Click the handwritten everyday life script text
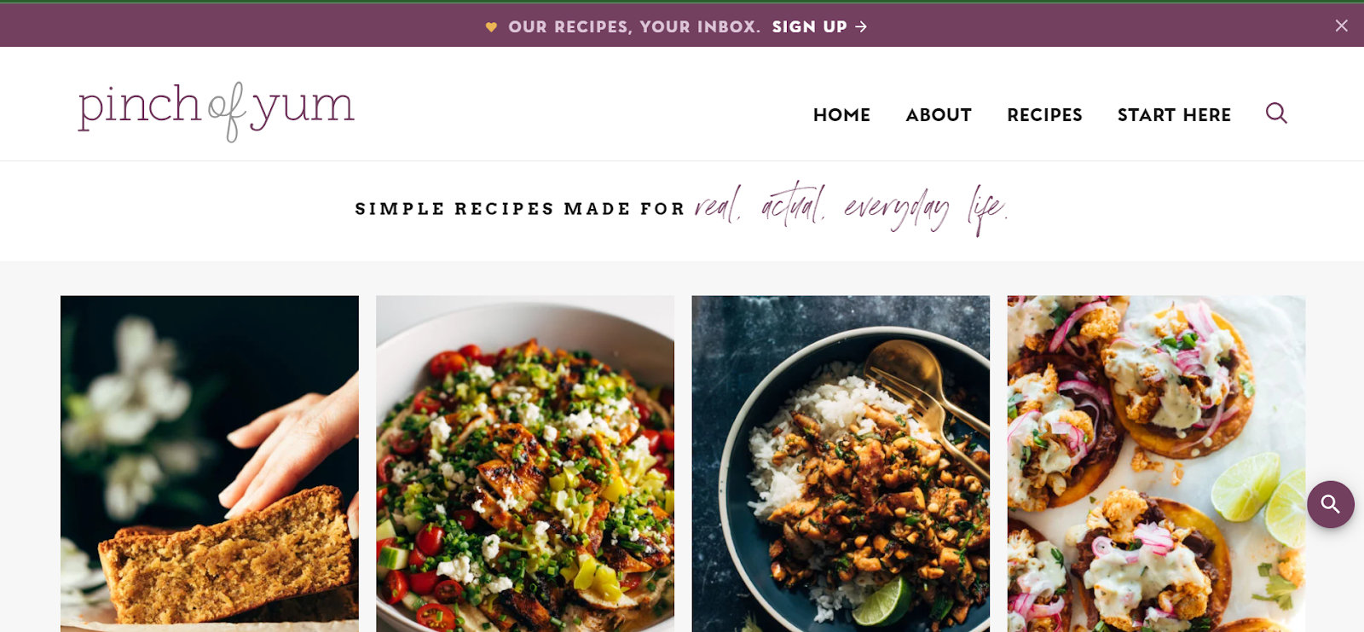The width and height of the screenshot is (1364, 632). coord(926,207)
